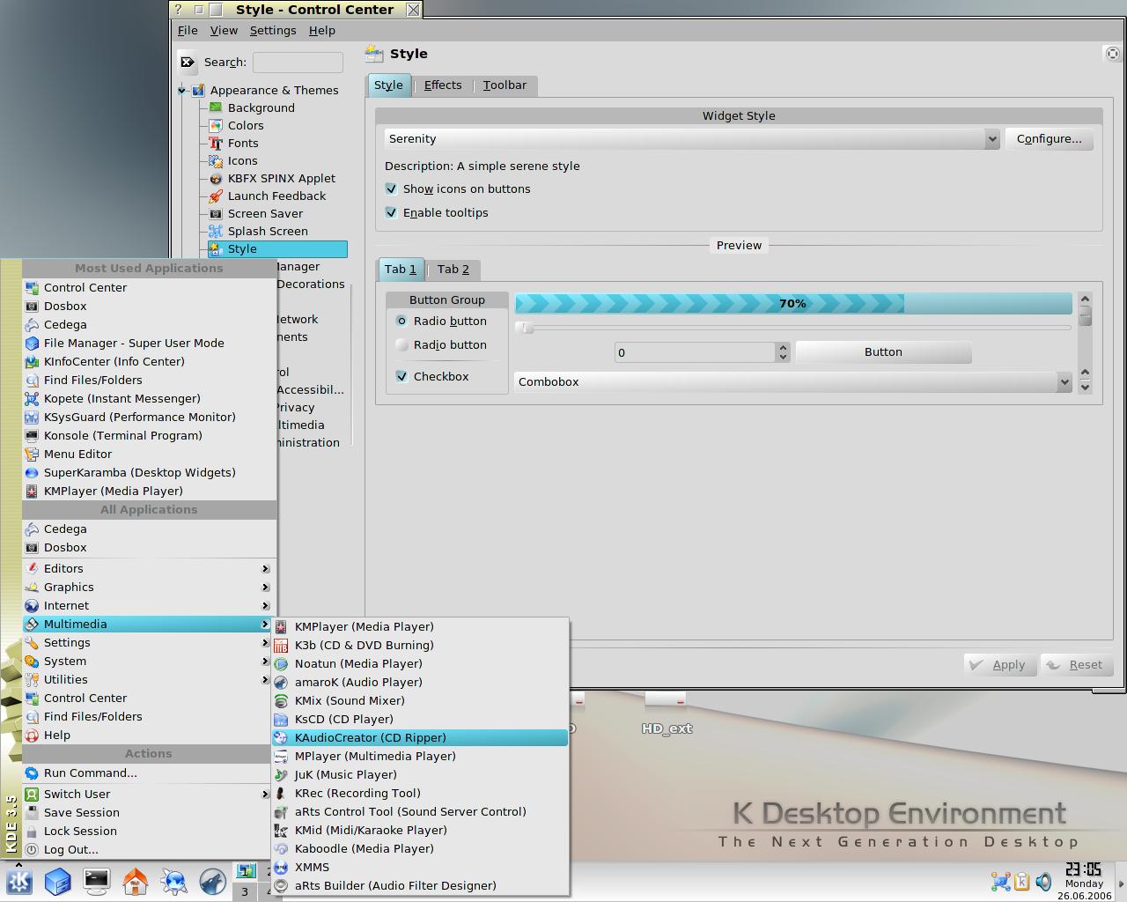Launch the Konsole terminal icon on the panel

pyautogui.click(x=97, y=881)
